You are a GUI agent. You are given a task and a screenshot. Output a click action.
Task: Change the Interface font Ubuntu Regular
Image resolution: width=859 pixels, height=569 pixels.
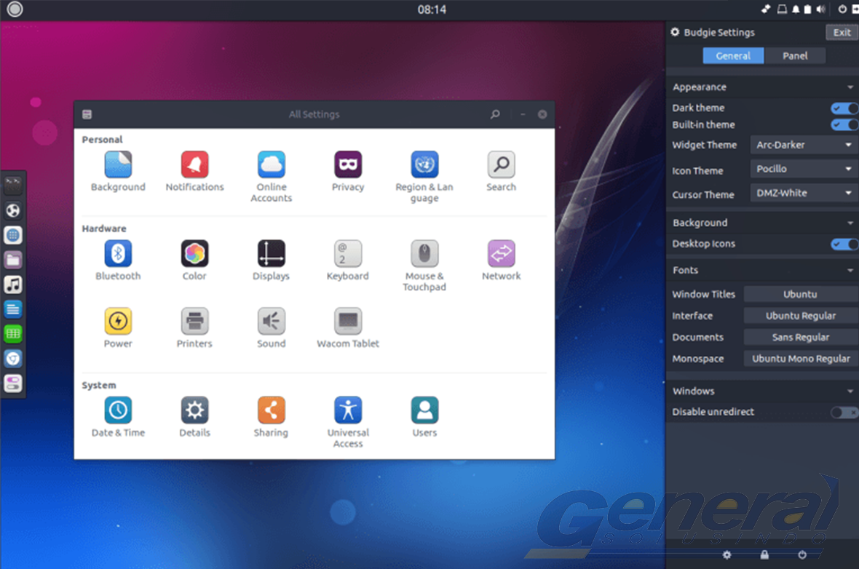[x=799, y=315]
